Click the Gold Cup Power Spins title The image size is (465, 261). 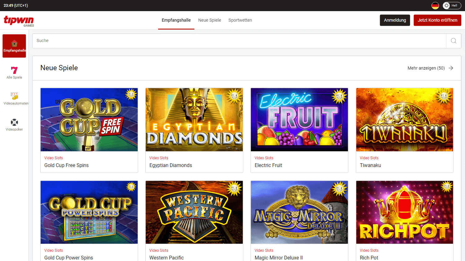point(69,258)
